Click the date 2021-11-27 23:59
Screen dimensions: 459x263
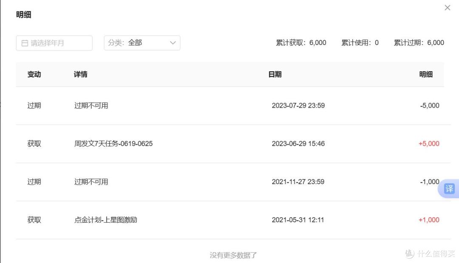[298, 182]
